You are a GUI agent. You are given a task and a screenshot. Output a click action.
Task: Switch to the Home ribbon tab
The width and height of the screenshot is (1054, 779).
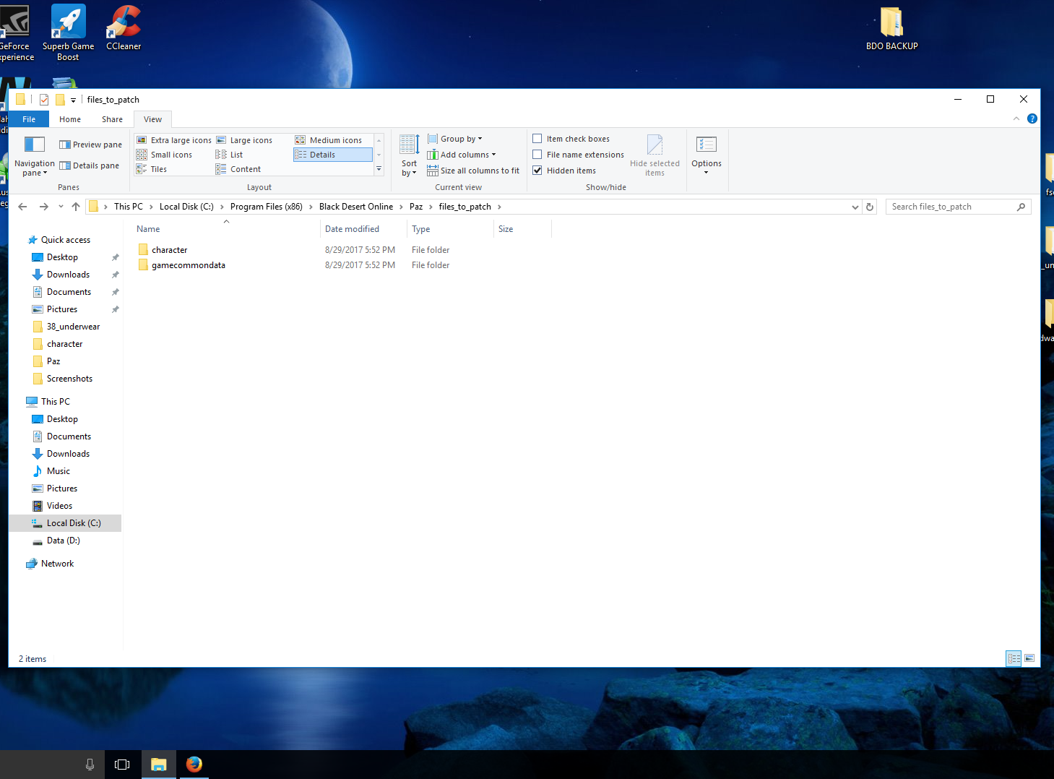point(70,119)
